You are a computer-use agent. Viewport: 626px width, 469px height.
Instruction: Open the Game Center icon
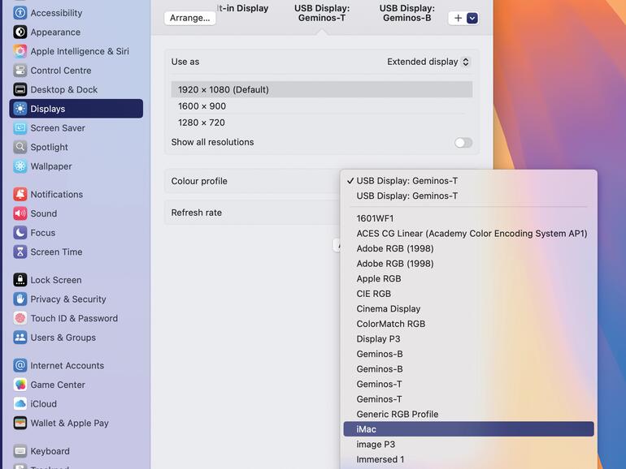pos(20,385)
